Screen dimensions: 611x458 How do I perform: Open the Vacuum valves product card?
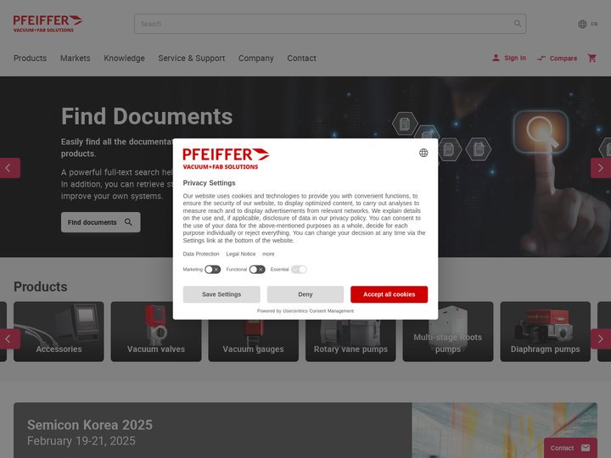point(156,332)
